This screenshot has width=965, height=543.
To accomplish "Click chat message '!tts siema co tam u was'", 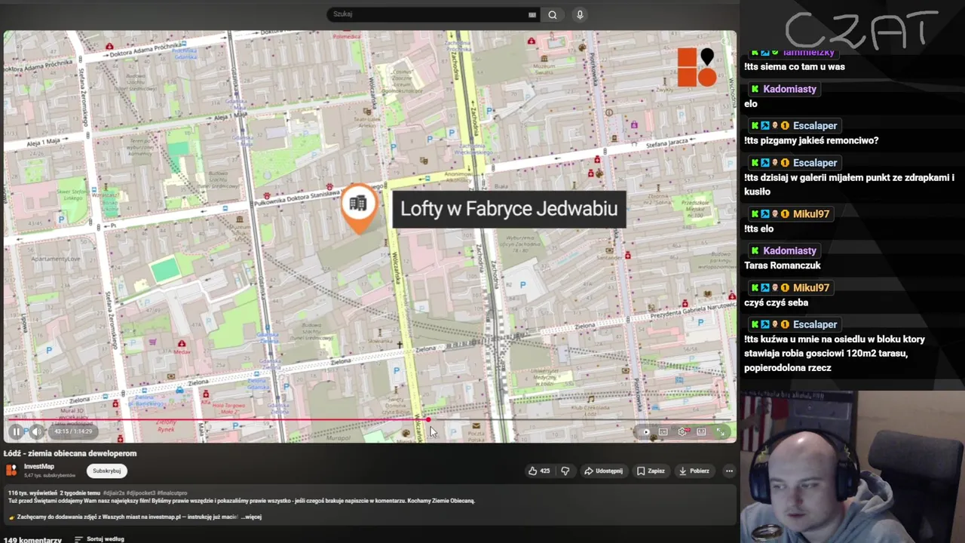I will pos(795,66).
